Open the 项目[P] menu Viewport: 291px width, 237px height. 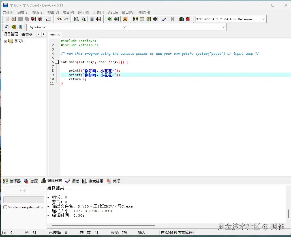[x=68, y=12]
